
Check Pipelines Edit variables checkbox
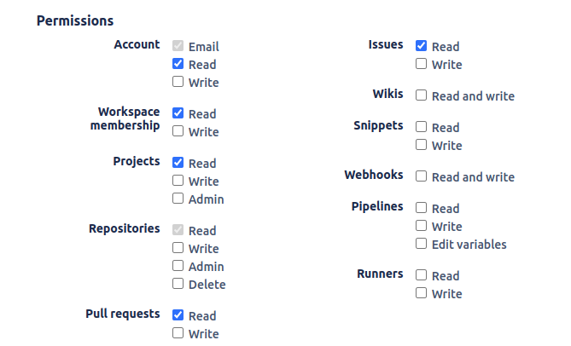[x=421, y=244]
